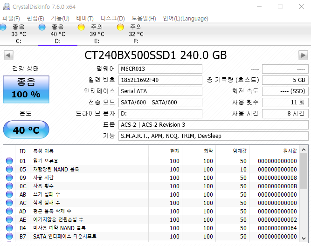Image resolution: width=311 pixels, height=246 pixels.
Task: Click the blue status orb for drive D:
Action: (42, 27)
